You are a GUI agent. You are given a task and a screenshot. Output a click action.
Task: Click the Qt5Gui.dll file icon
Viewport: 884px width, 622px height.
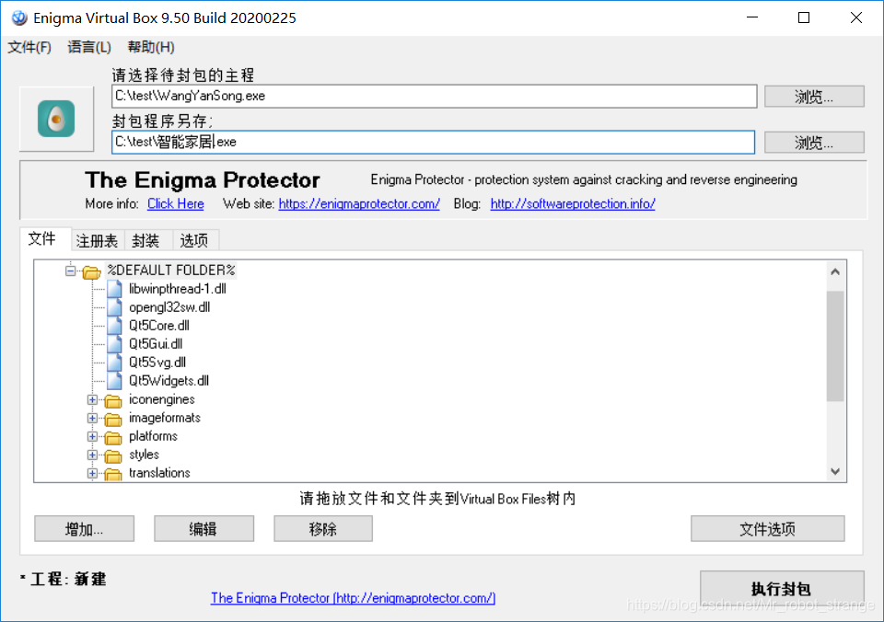(114, 344)
